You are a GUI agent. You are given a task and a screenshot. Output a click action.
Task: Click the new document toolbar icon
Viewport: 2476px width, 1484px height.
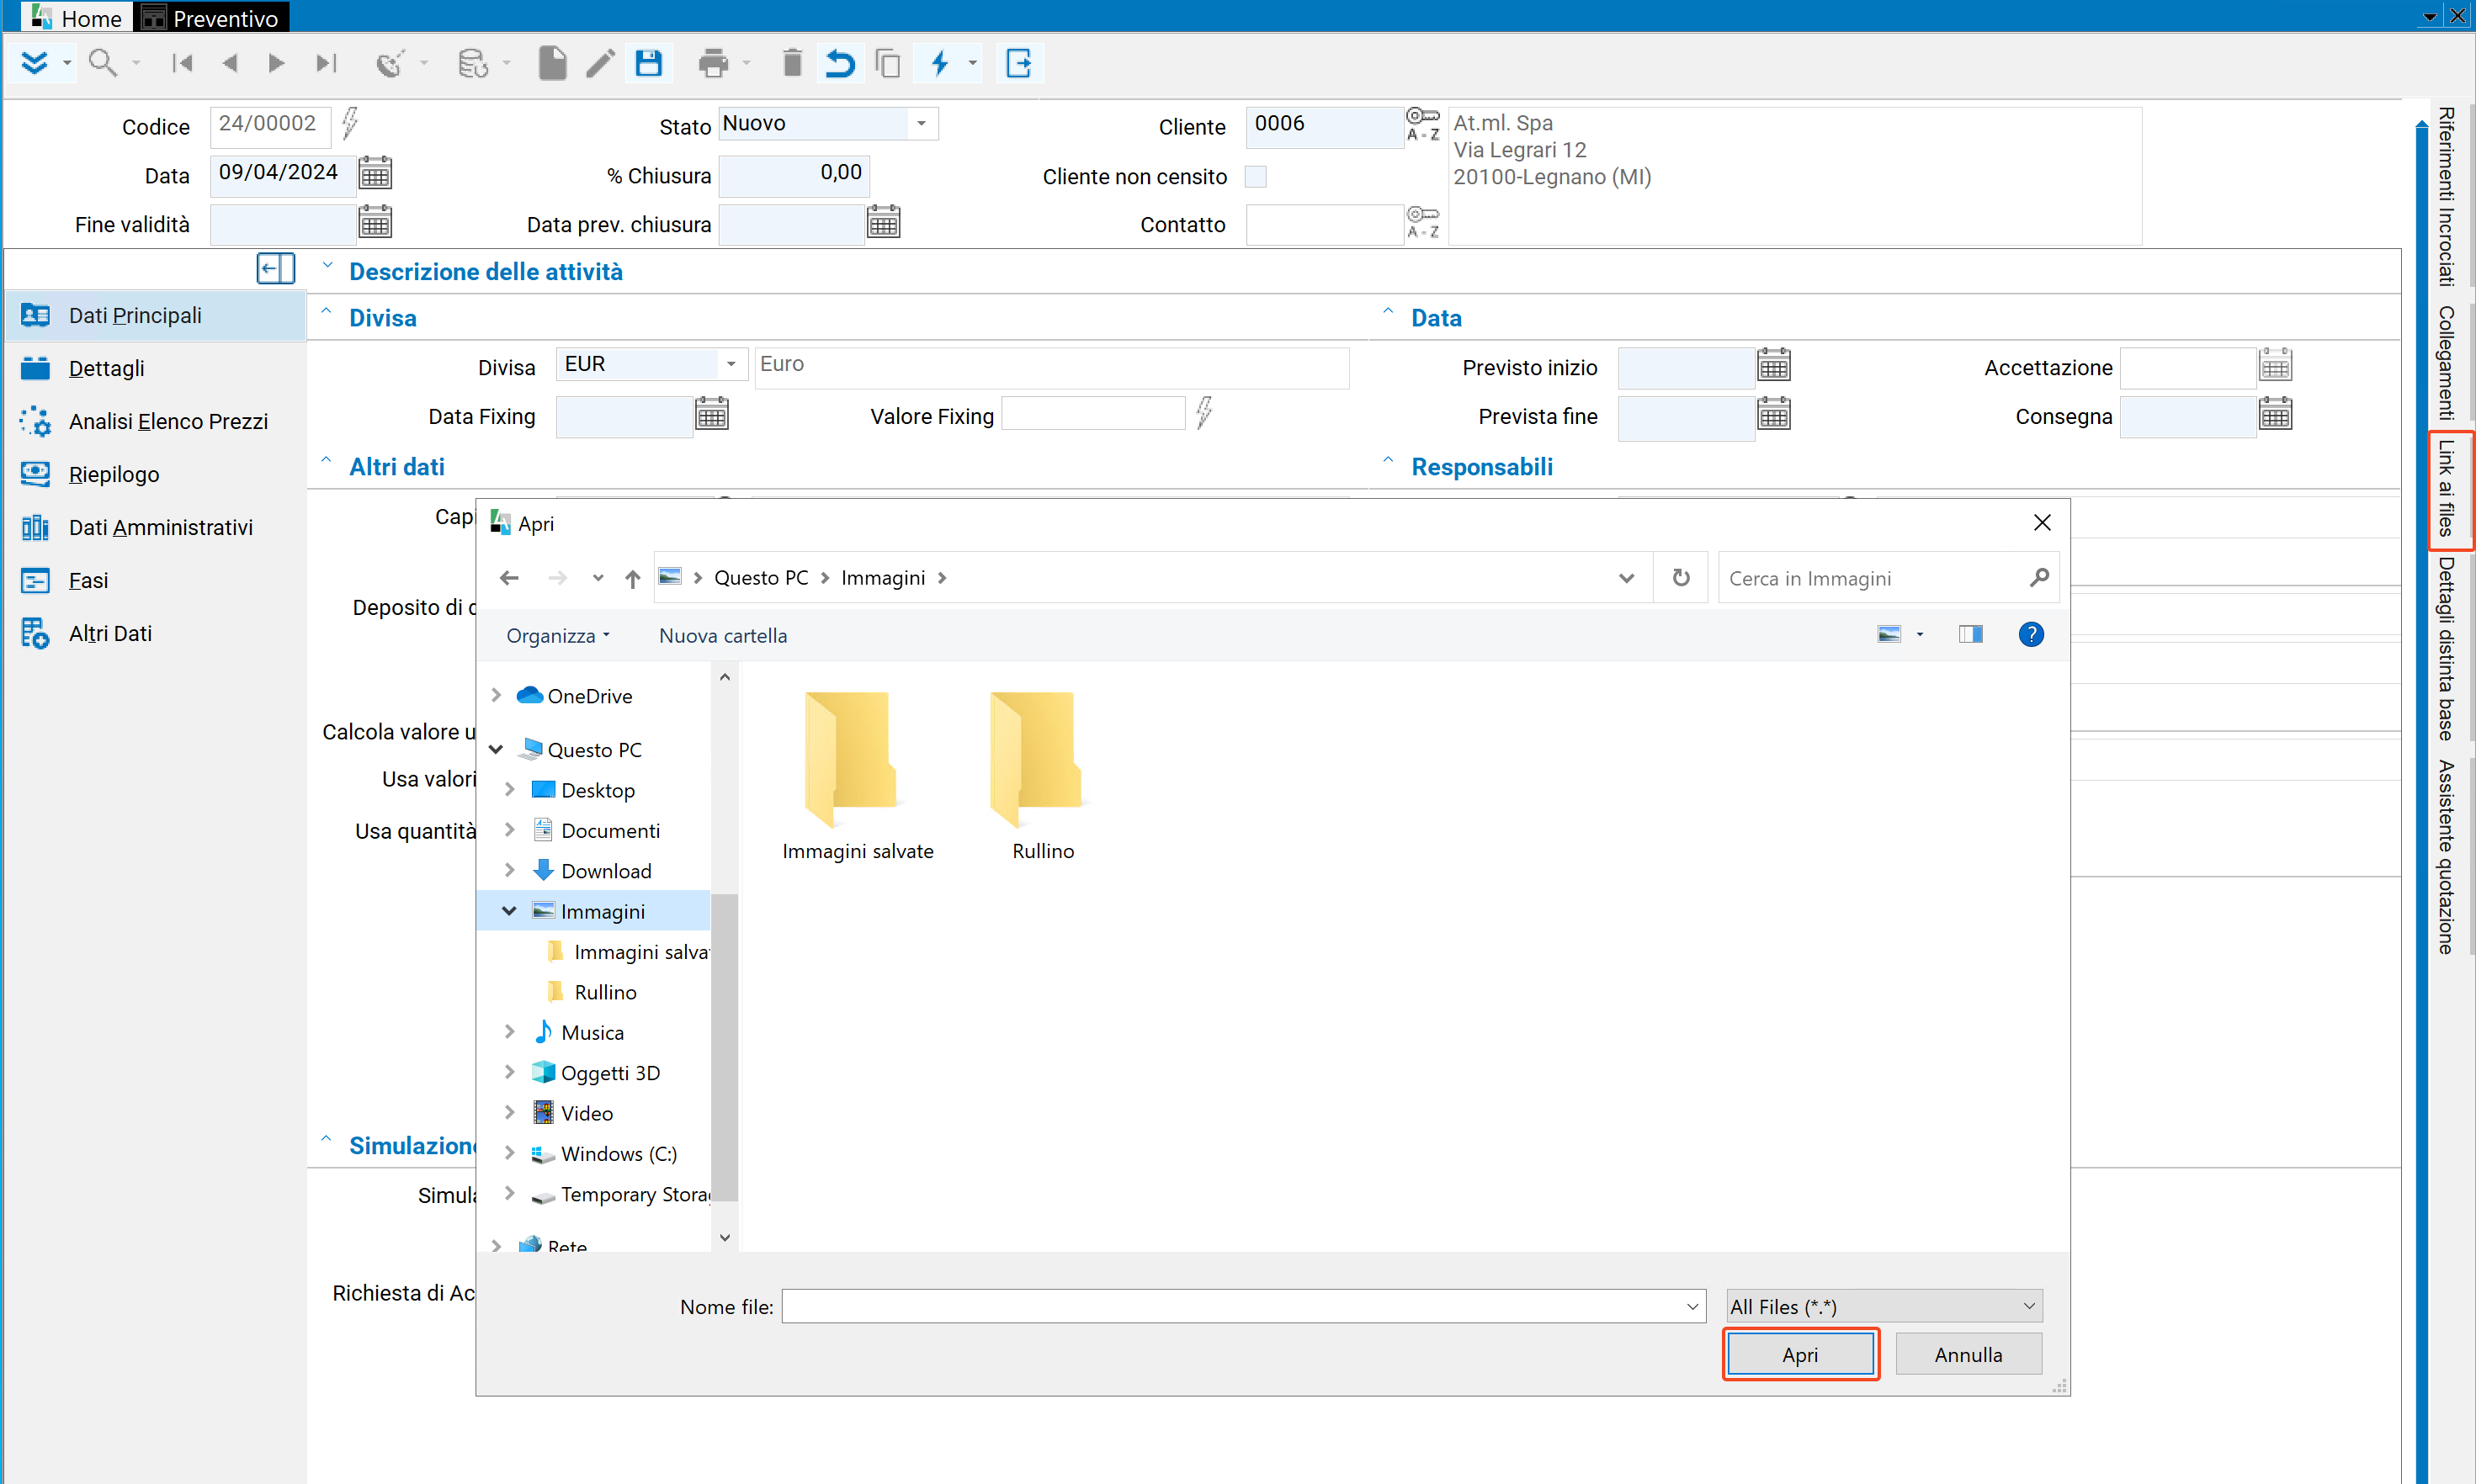(x=552, y=63)
